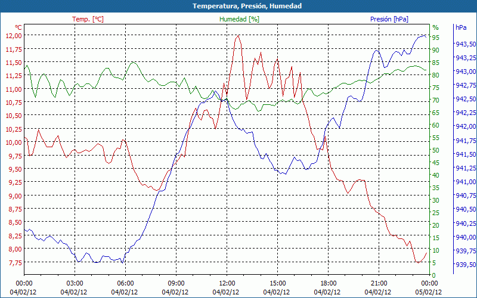Image resolution: width=477 pixels, height=298 pixels.
Task: Click the 10,00 temperature axis value
Action: pos(14,142)
